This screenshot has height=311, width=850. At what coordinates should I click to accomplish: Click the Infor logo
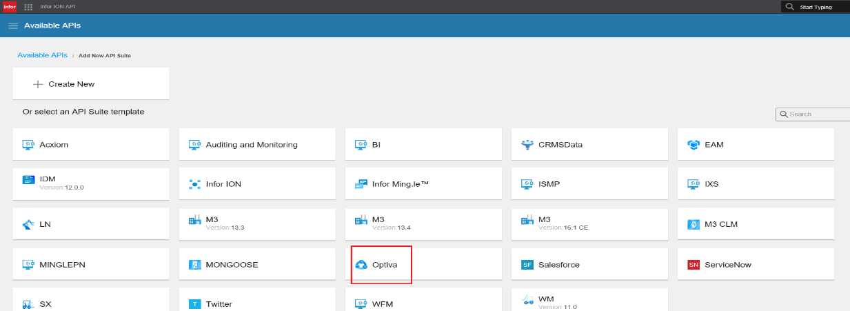pos(10,6)
